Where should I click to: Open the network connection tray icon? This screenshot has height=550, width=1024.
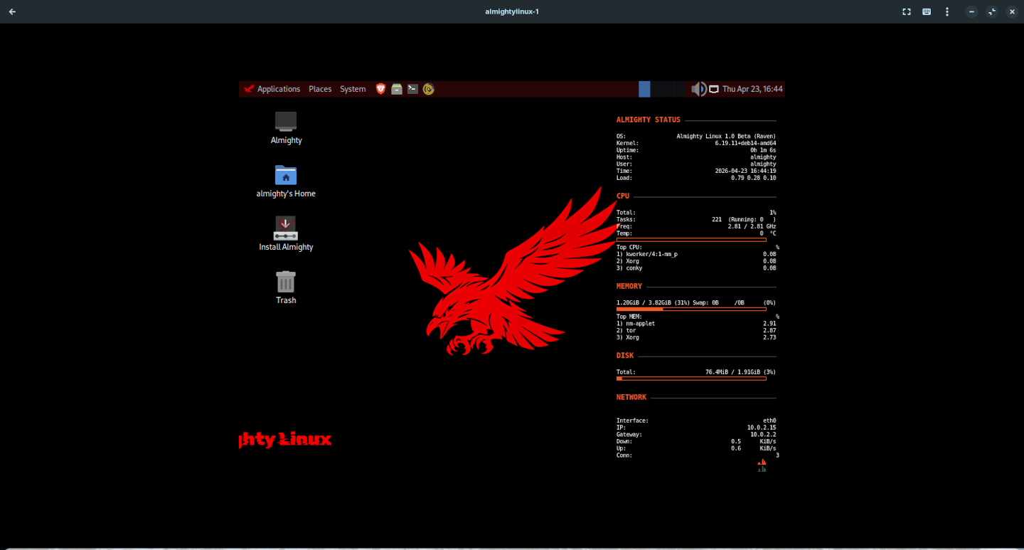(713, 89)
